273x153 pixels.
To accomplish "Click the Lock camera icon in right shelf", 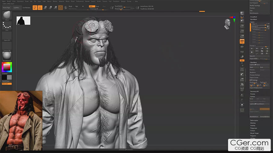I will point(242,57).
